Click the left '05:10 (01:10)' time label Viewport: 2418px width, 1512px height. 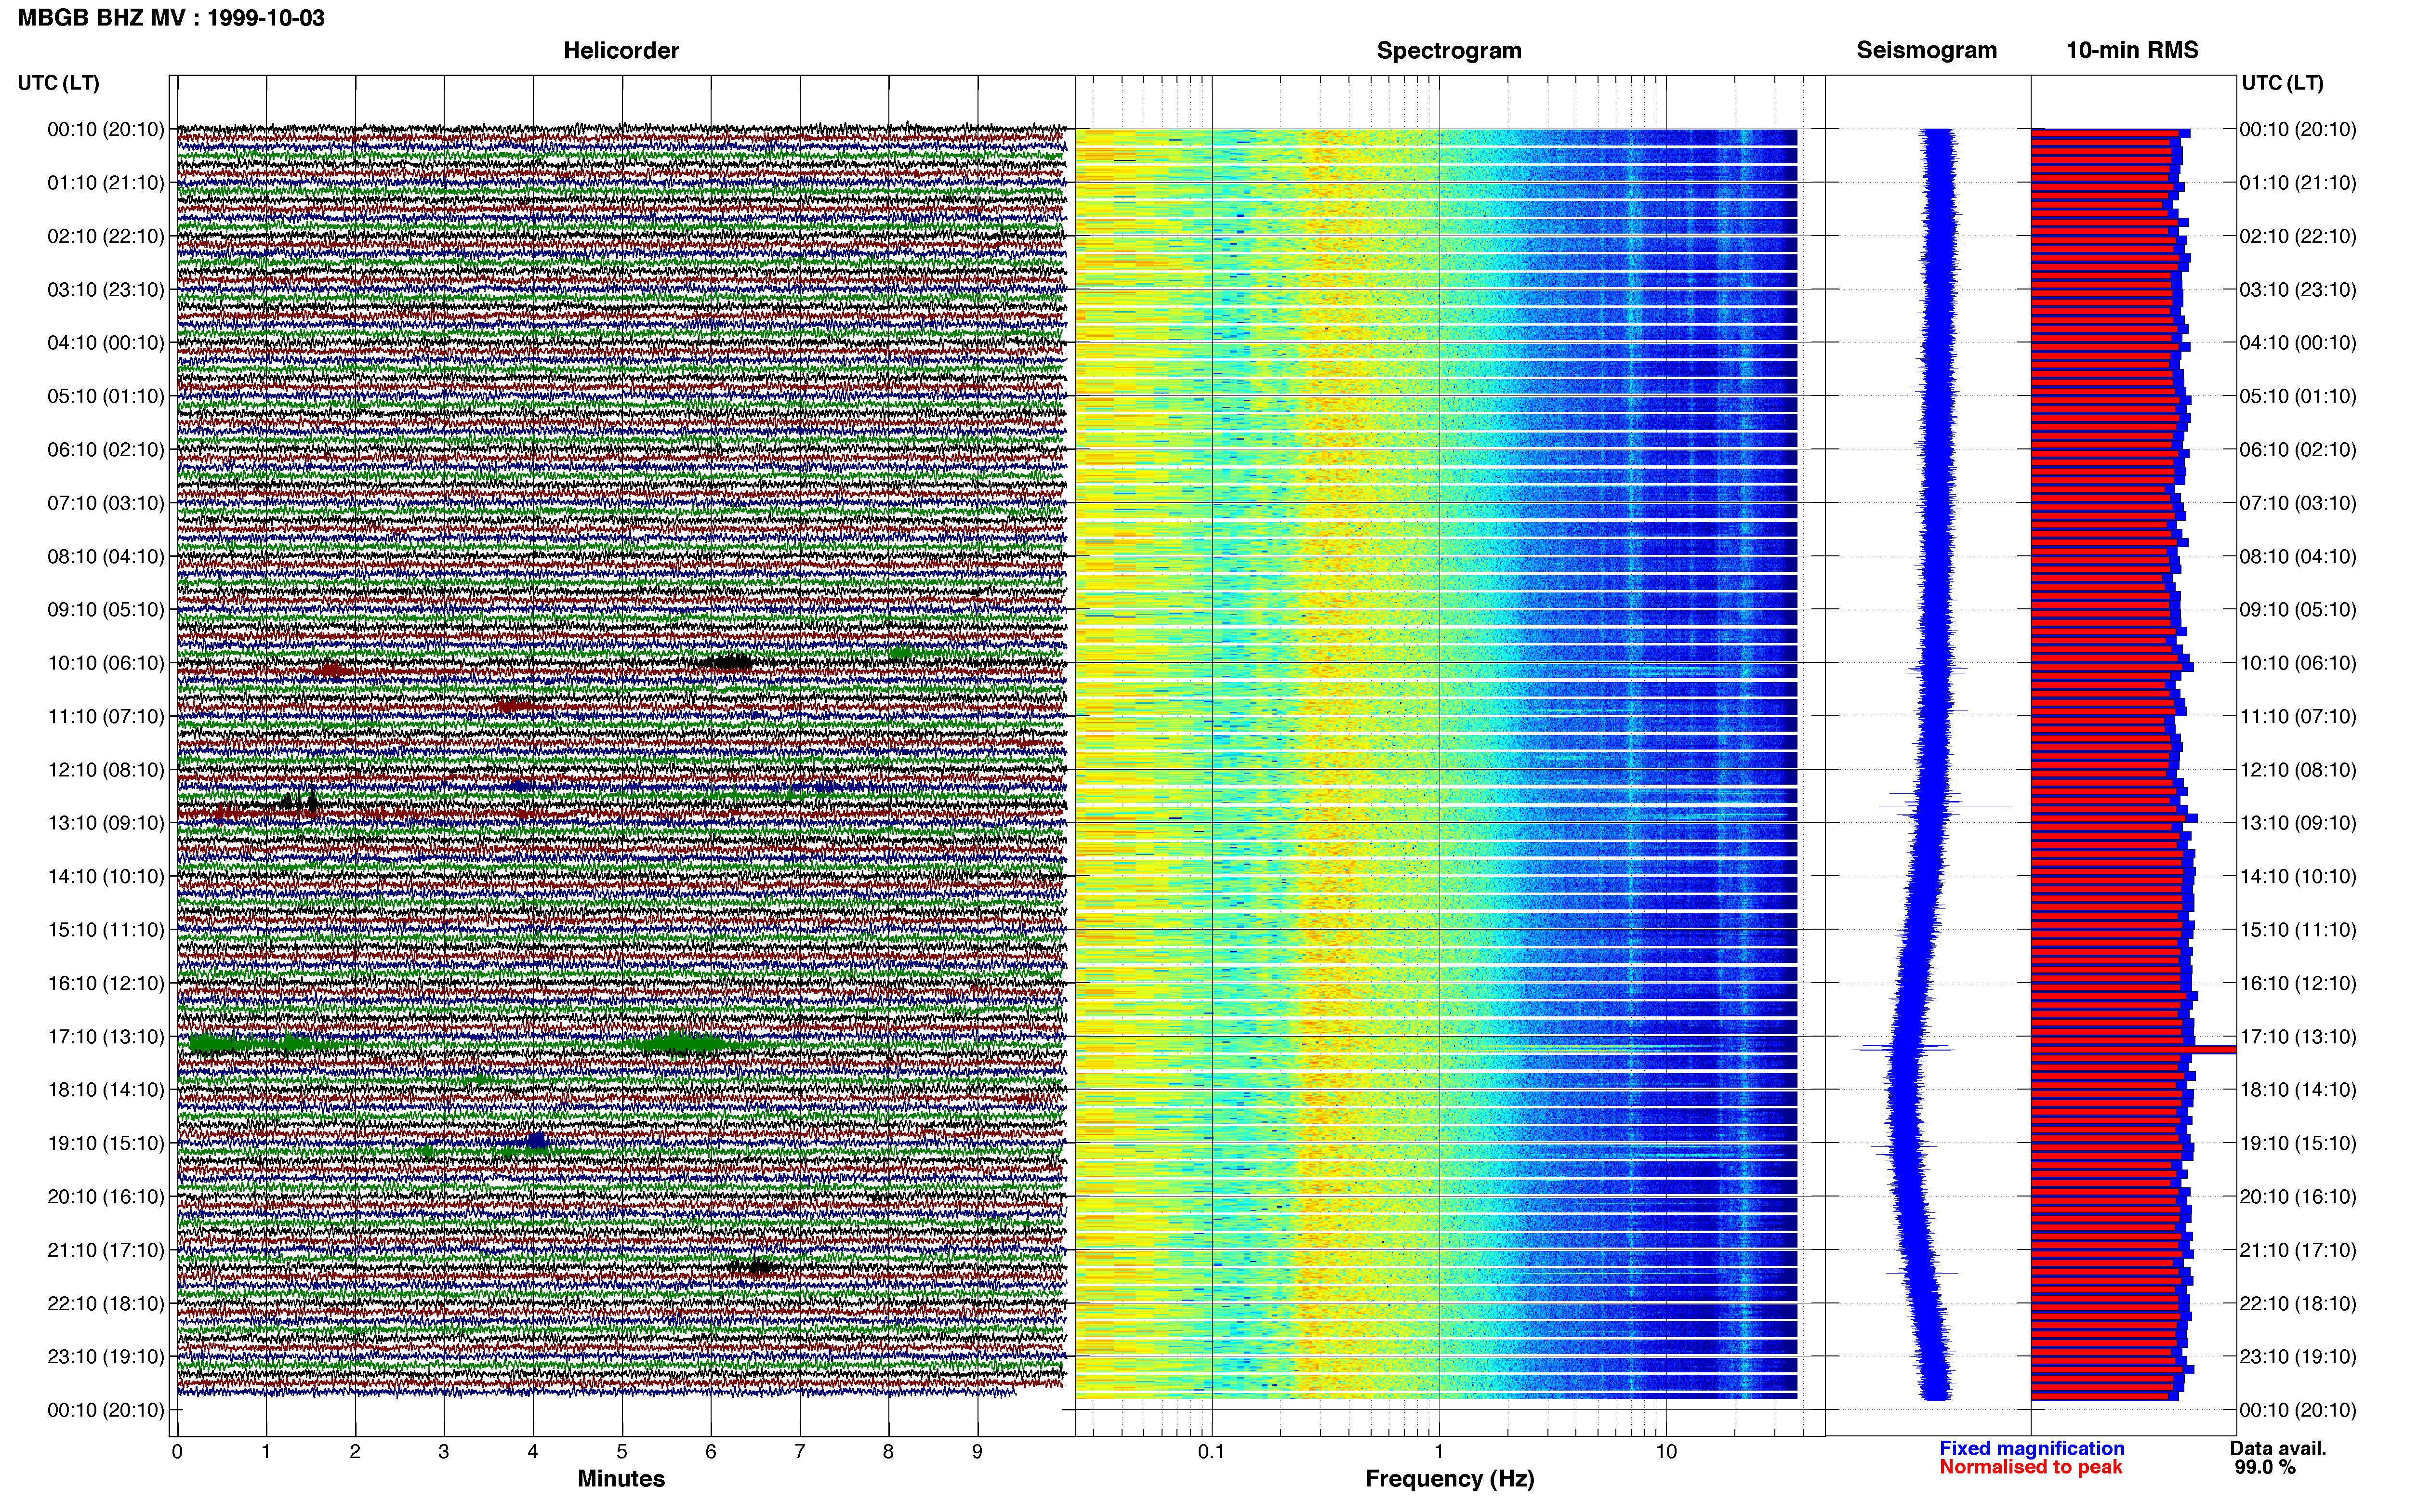click(x=106, y=396)
